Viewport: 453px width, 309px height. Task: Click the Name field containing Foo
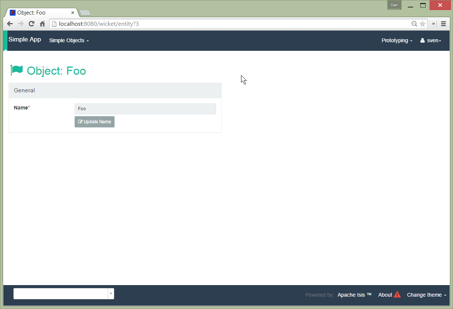pos(145,109)
